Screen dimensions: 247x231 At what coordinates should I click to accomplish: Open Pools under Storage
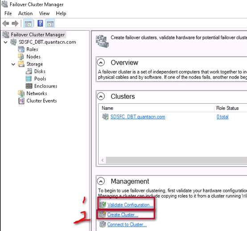[x=40, y=79]
